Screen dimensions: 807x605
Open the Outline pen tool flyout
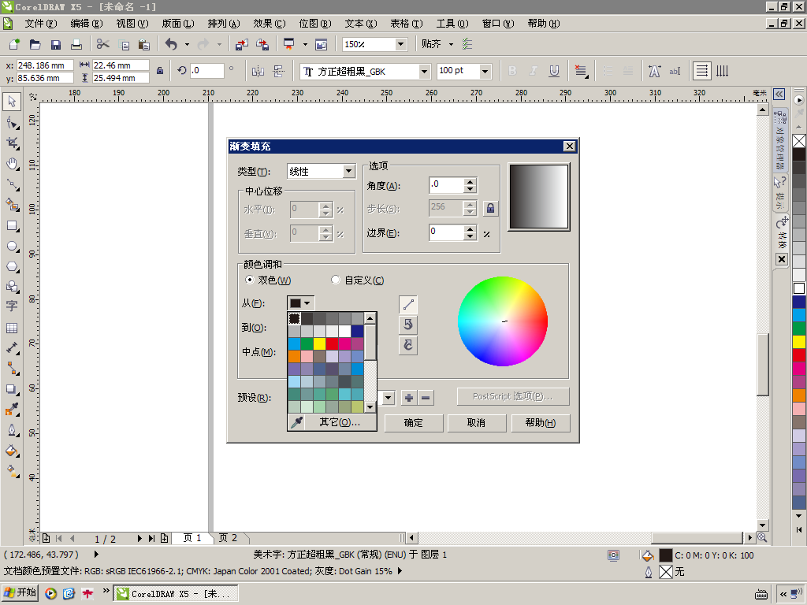click(x=12, y=430)
